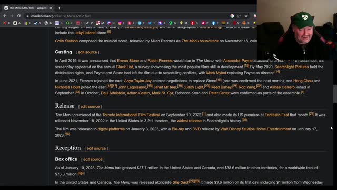Open the Instagram bookmark
Image resolution: width=337 pixels, height=190 pixels.
(x=121, y=23)
